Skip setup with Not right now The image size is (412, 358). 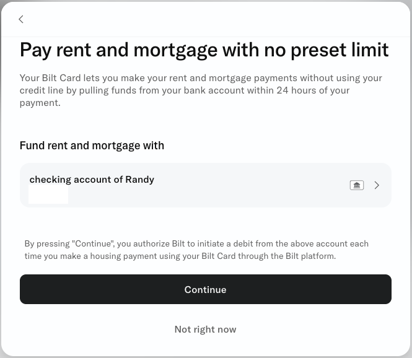pyautogui.click(x=205, y=330)
